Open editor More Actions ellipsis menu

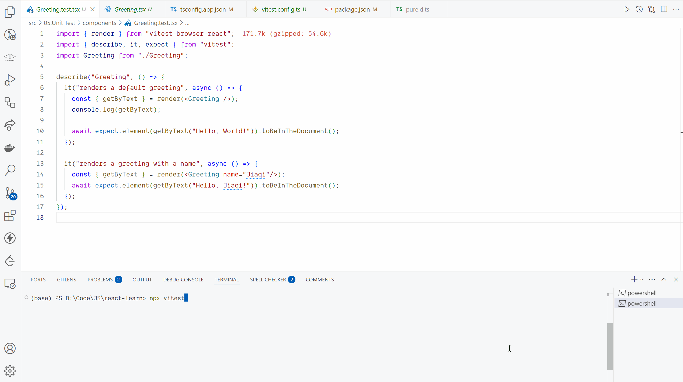[x=676, y=9]
